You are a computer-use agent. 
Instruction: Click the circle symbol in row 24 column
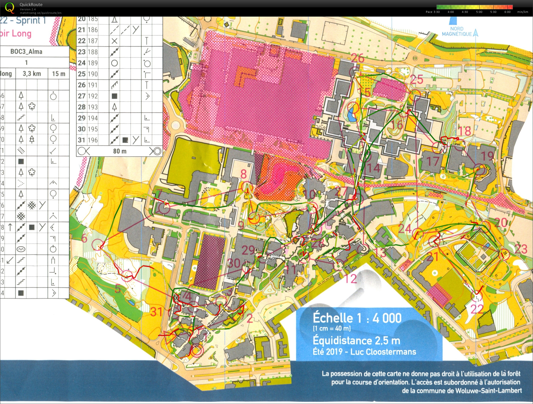point(114,63)
